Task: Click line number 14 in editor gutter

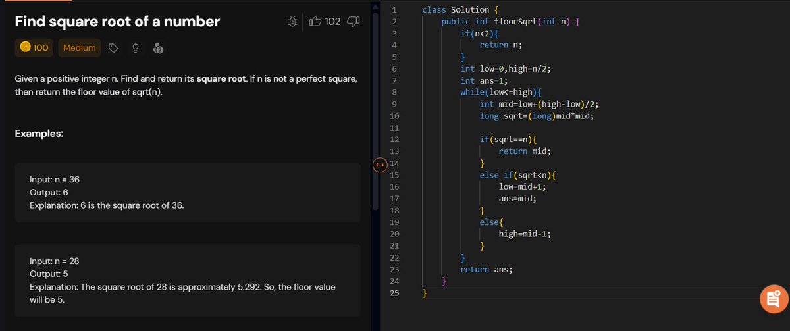Action: [x=394, y=163]
